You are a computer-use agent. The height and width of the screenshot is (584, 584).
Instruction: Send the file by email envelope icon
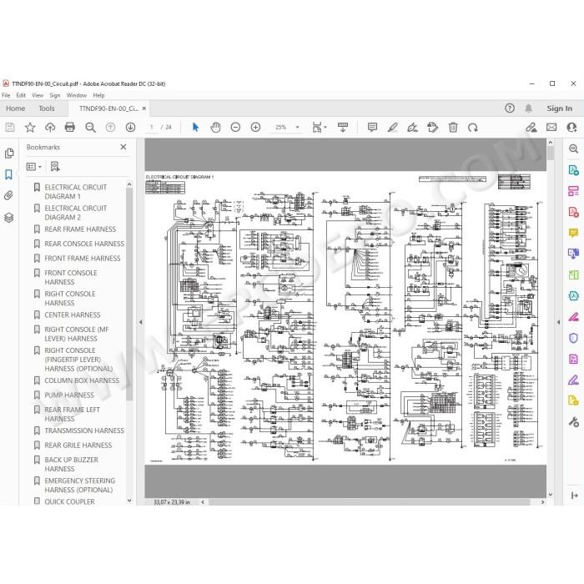pyautogui.click(x=551, y=128)
